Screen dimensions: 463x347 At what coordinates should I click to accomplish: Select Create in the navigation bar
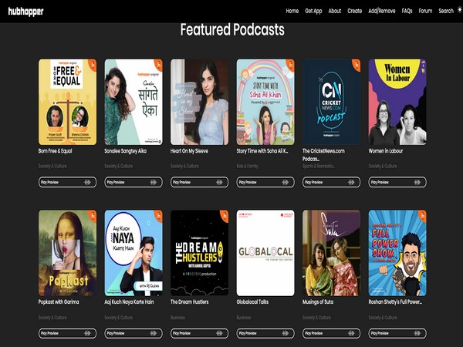point(355,11)
